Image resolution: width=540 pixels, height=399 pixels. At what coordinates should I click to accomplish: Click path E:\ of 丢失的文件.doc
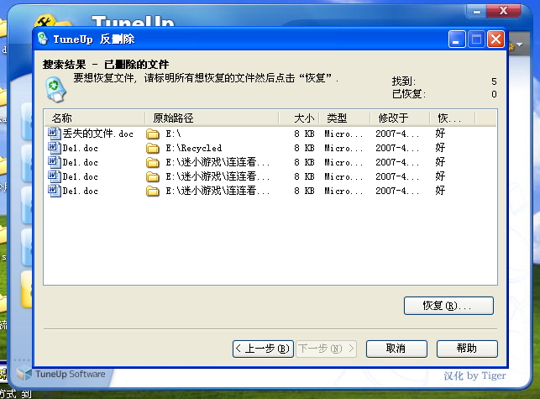tap(173, 134)
